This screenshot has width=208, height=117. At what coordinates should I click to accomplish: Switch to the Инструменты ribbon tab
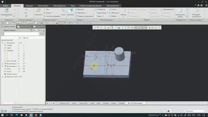click(x=59, y=6)
